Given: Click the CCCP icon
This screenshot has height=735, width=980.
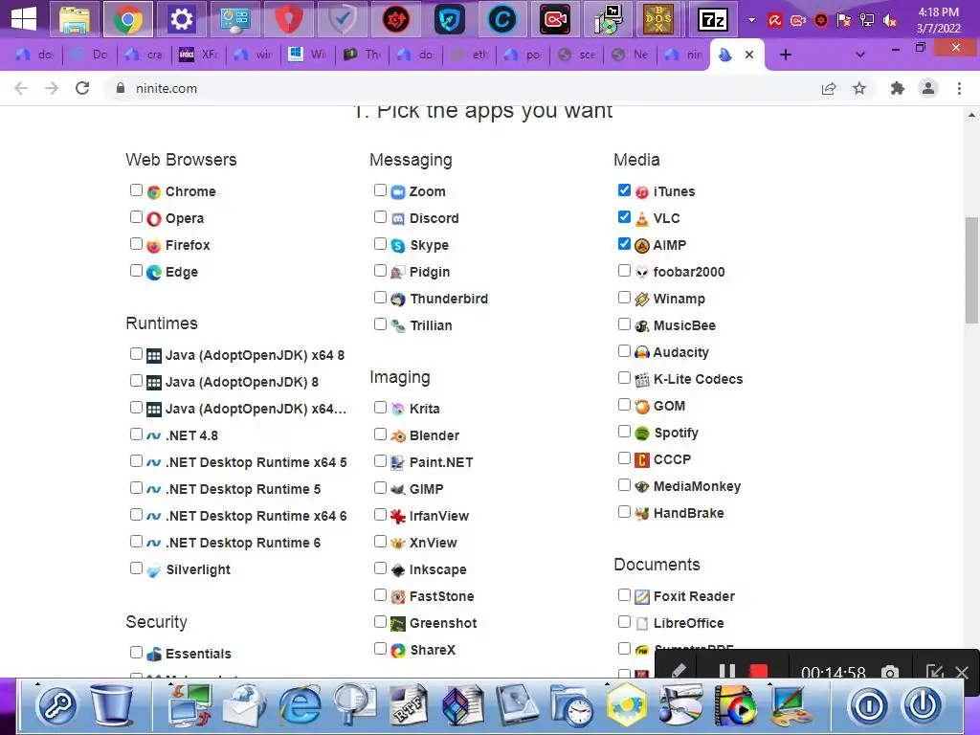Looking at the screenshot, I should (x=642, y=460).
